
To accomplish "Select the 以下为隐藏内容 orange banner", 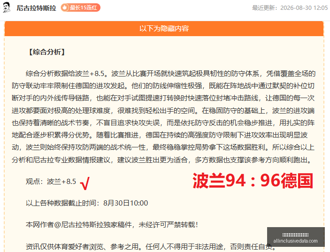I will click(164, 29).
